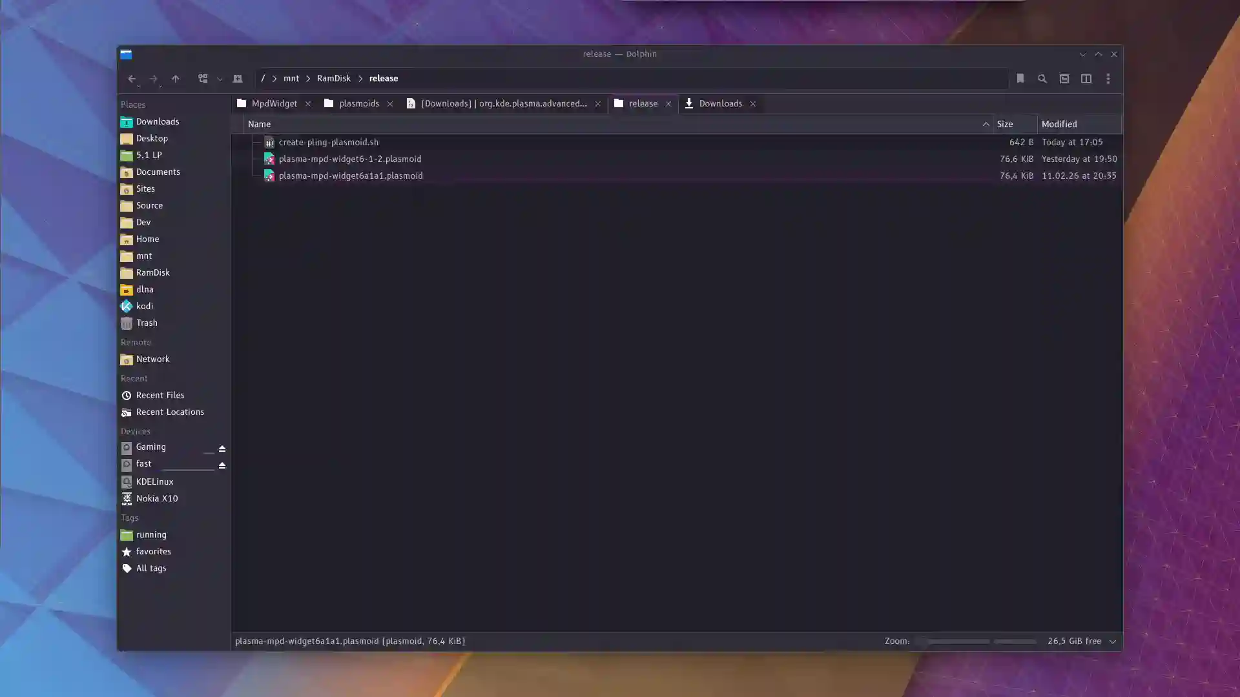Viewport: 1240px width, 697px height.
Task: Expand free space dropdown in status bar
Action: 1112,641
